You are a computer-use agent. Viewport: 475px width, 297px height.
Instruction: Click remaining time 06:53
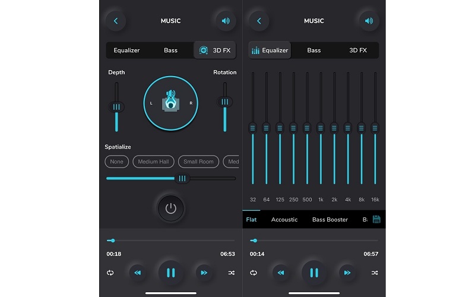[227, 254]
